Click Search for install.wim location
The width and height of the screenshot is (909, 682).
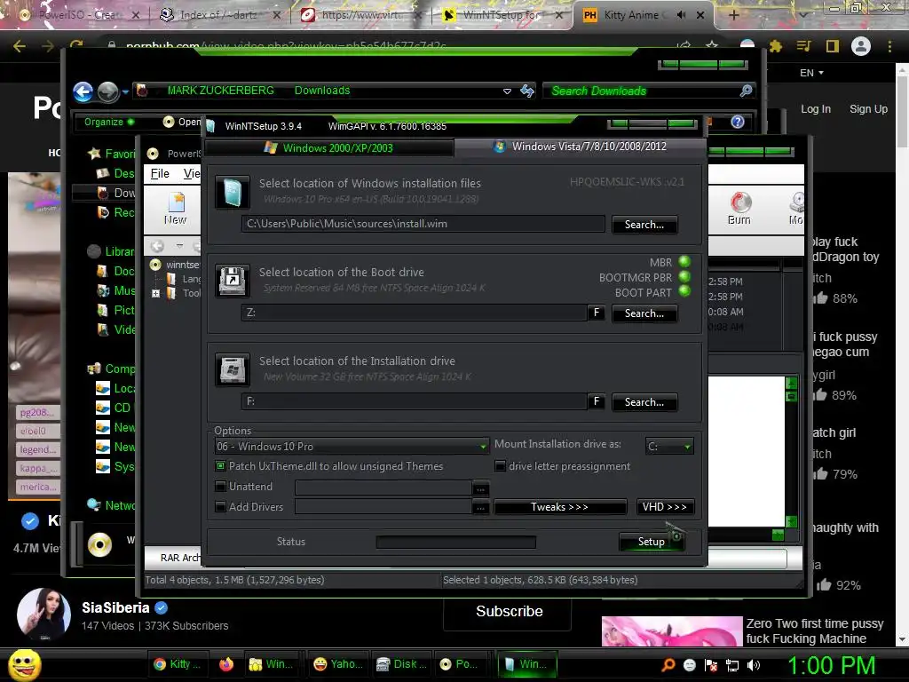(x=644, y=225)
